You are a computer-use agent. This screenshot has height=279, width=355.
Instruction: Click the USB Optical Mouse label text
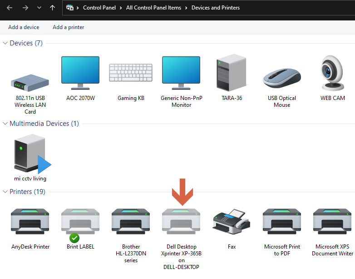pos(282,101)
